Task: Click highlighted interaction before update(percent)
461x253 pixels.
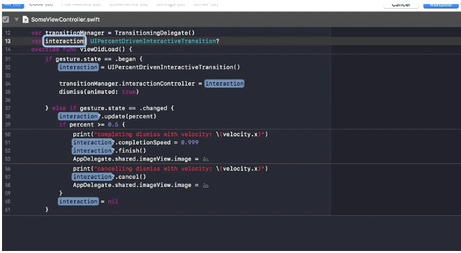Action: click(x=78, y=116)
